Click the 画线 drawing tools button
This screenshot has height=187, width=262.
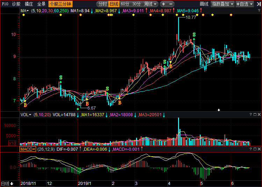(204, 4)
